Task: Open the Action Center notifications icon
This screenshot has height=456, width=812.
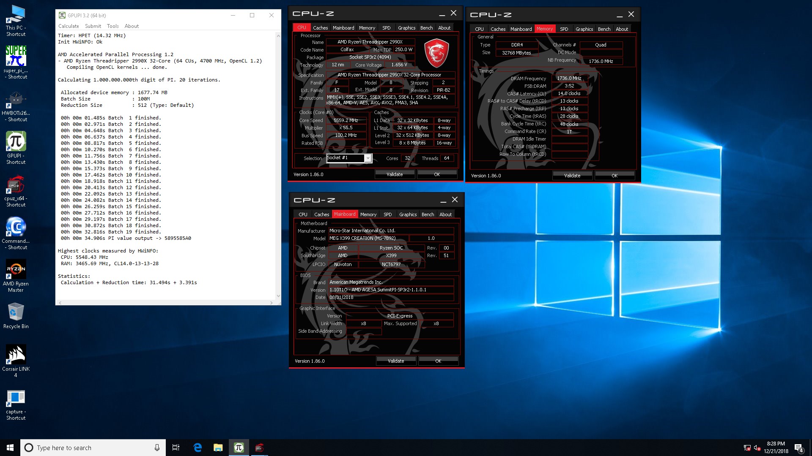Action: pos(799,448)
